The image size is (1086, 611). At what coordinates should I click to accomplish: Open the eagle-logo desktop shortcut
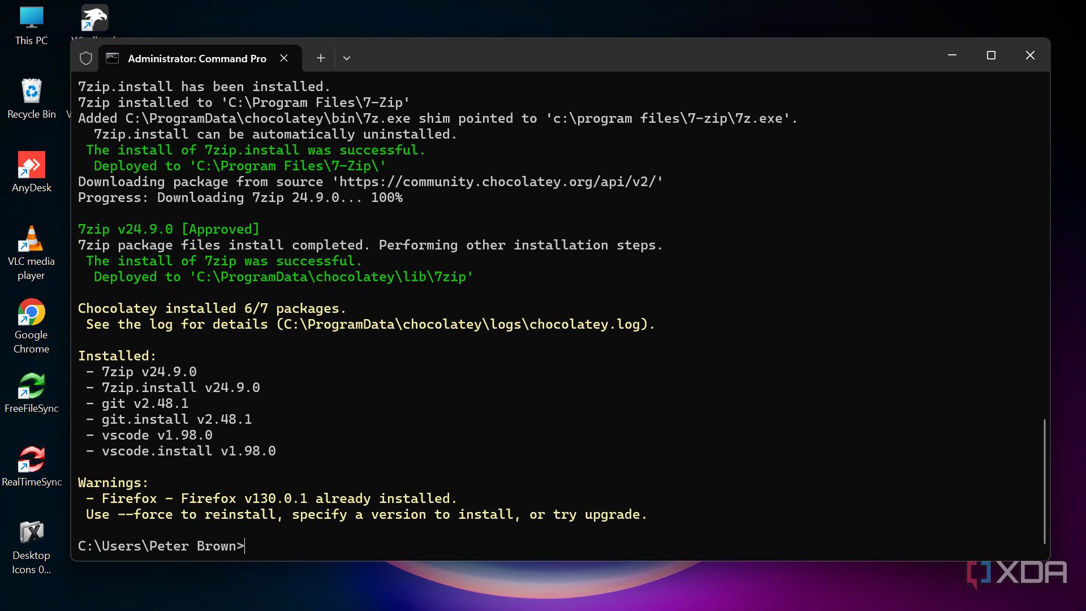click(x=94, y=19)
